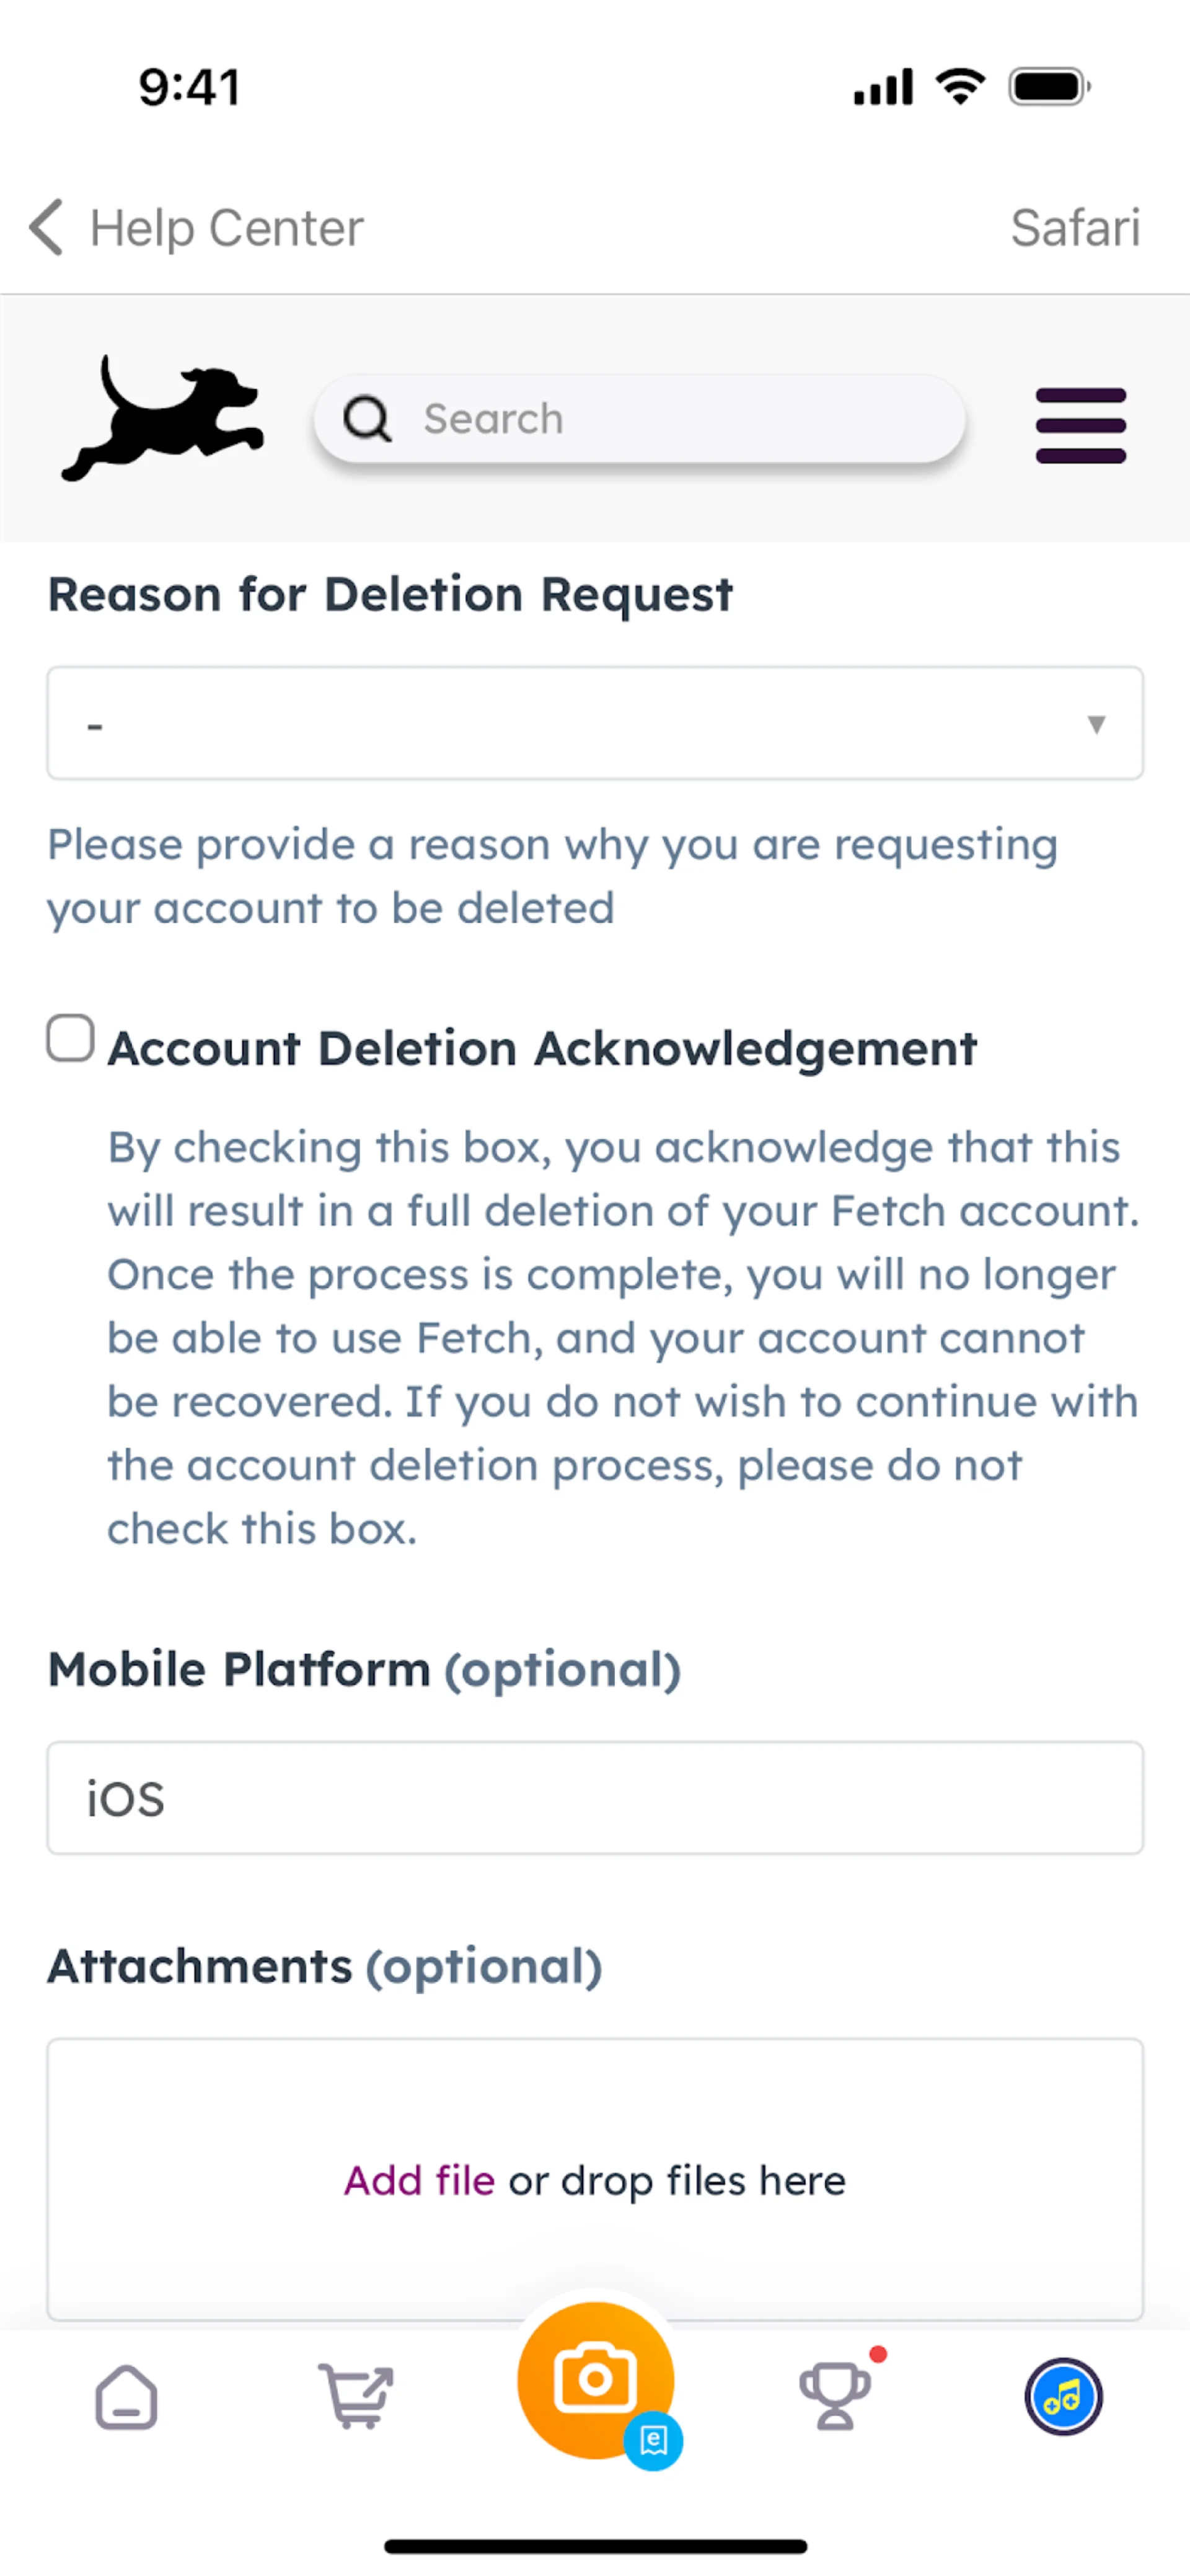Image resolution: width=1190 pixels, height=2576 pixels.
Task: Open the music notes profile icon
Action: tap(1063, 2396)
